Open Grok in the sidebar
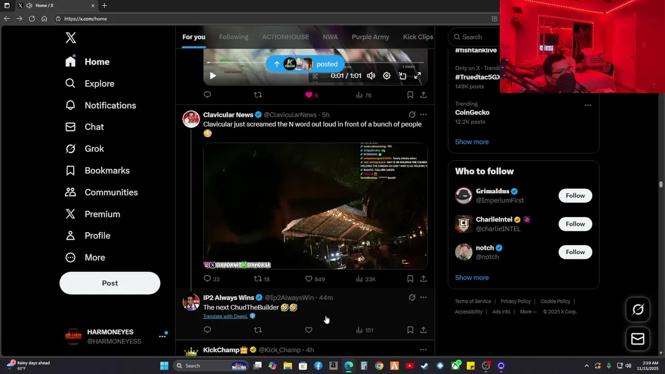This screenshot has width=665, height=374. (x=84, y=149)
